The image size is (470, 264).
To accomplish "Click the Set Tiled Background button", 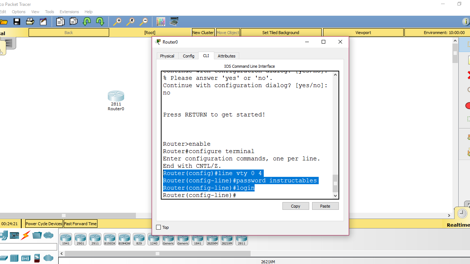I will [281, 32].
